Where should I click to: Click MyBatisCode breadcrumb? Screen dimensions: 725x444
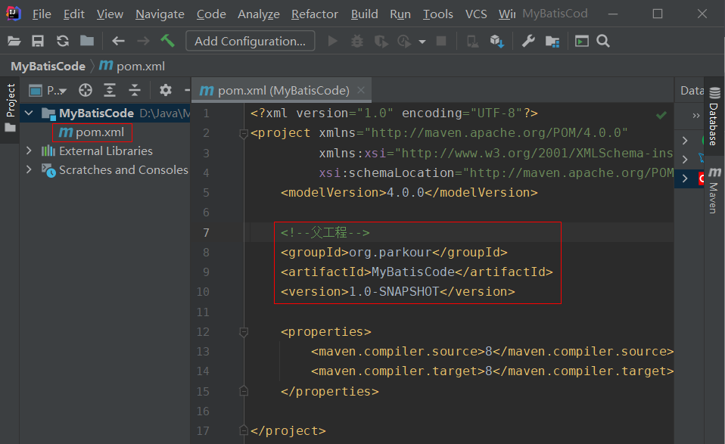[48, 67]
